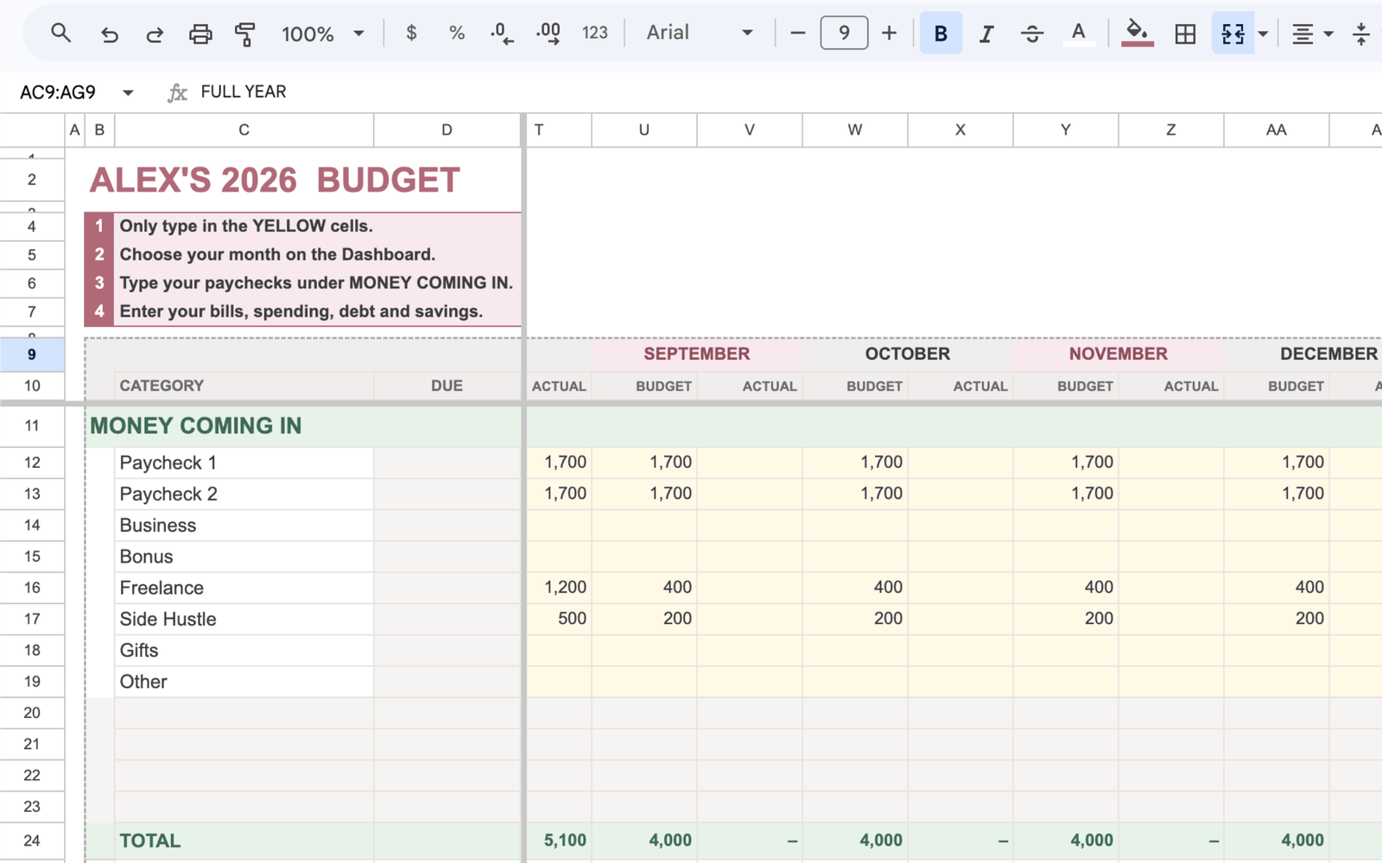Open the borders tool
Viewport: 1382px width, 863px height.
tap(1186, 34)
